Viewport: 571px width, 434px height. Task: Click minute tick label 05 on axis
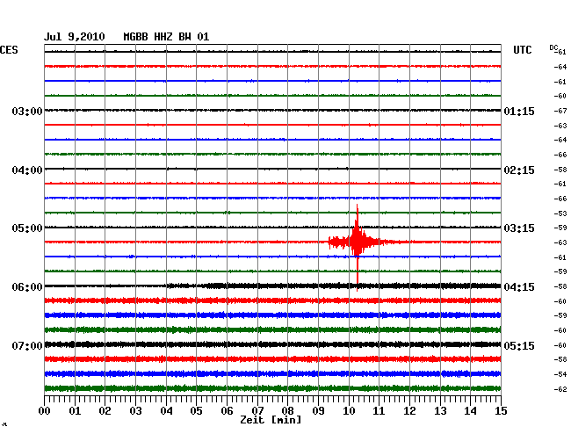click(196, 411)
